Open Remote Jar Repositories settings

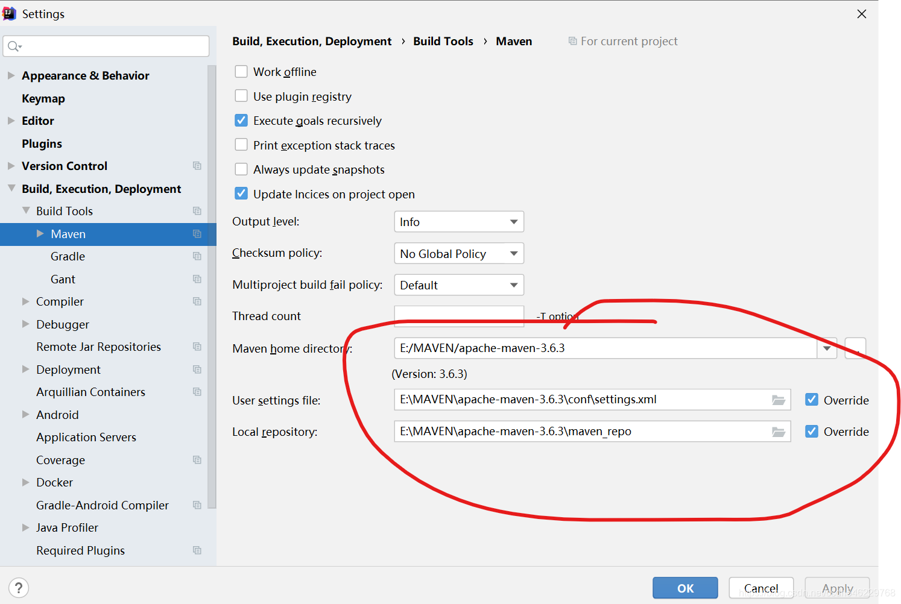point(98,347)
